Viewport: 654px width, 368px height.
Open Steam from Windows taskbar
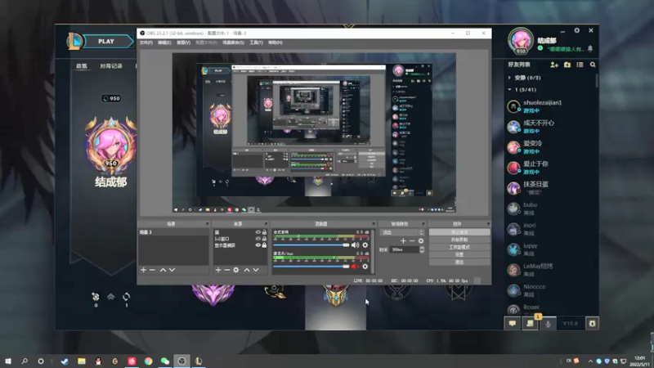coord(65,361)
